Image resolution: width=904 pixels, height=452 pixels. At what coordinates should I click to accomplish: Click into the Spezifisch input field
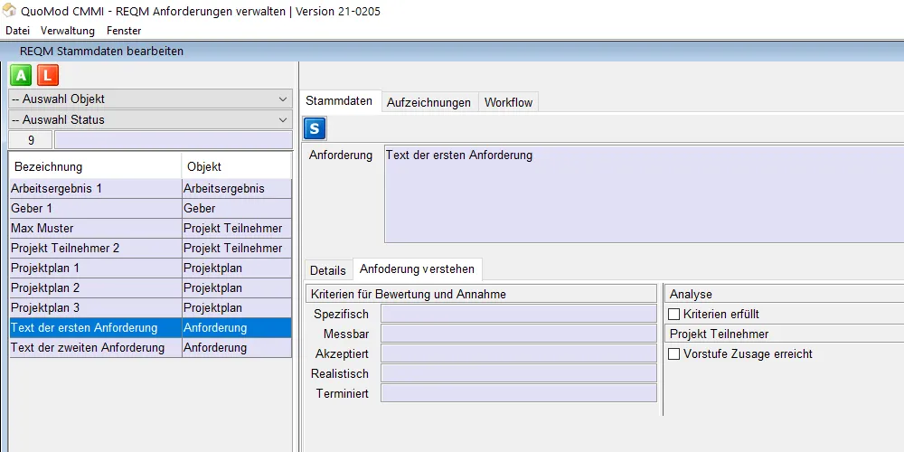coord(518,314)
